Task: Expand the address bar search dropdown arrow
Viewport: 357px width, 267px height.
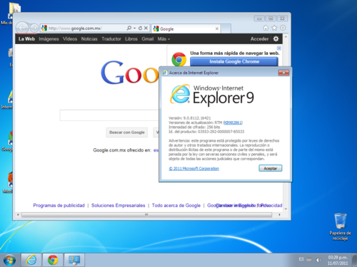Action: tap(134, 28)
